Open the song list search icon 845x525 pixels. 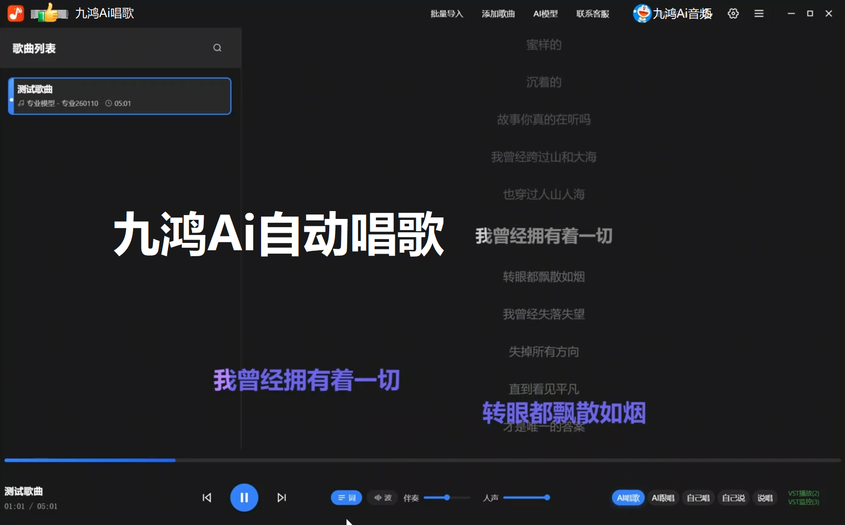point(217,48)
